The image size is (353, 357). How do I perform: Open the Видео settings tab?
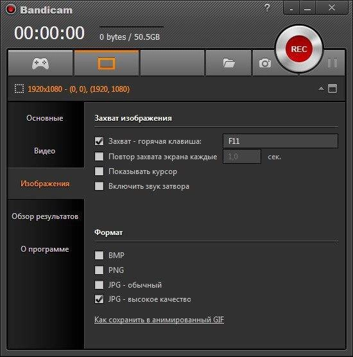coord(45,151)
